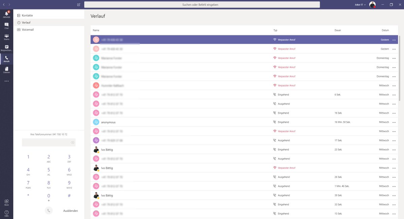This screenshot has height=219, width=404.
Task: Open Besprechungen from the sidebar
Action: [6, 47]
